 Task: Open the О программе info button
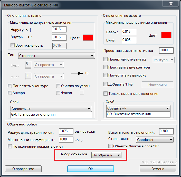coord(23,169)
